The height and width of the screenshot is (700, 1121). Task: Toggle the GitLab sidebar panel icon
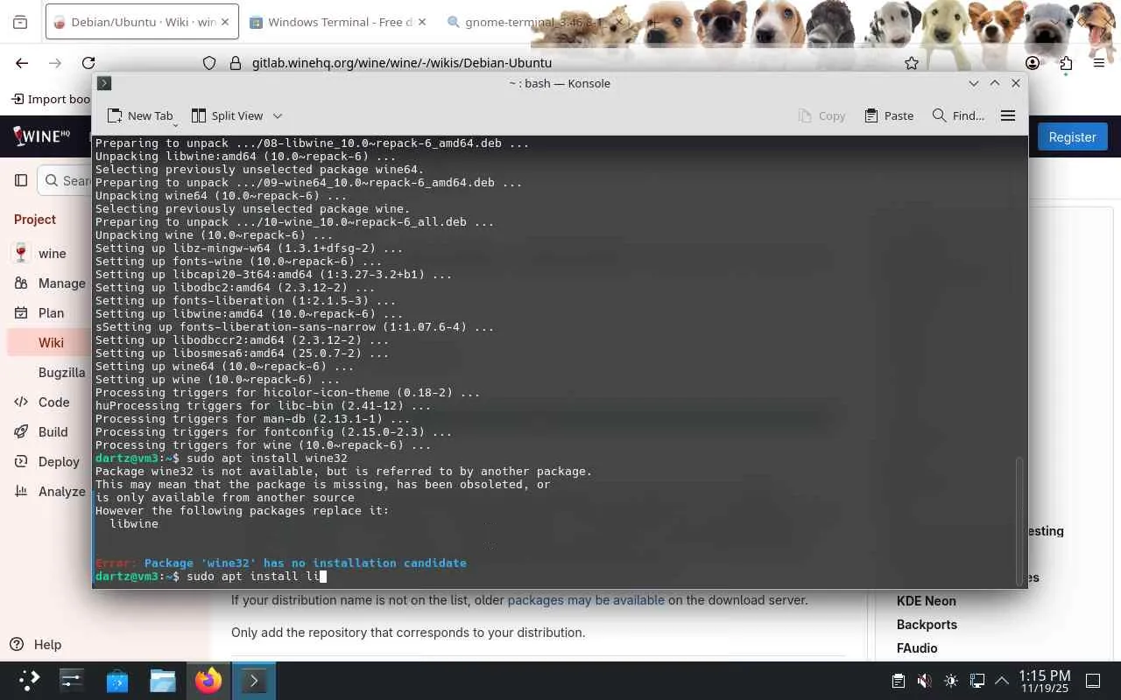(21, 180)
